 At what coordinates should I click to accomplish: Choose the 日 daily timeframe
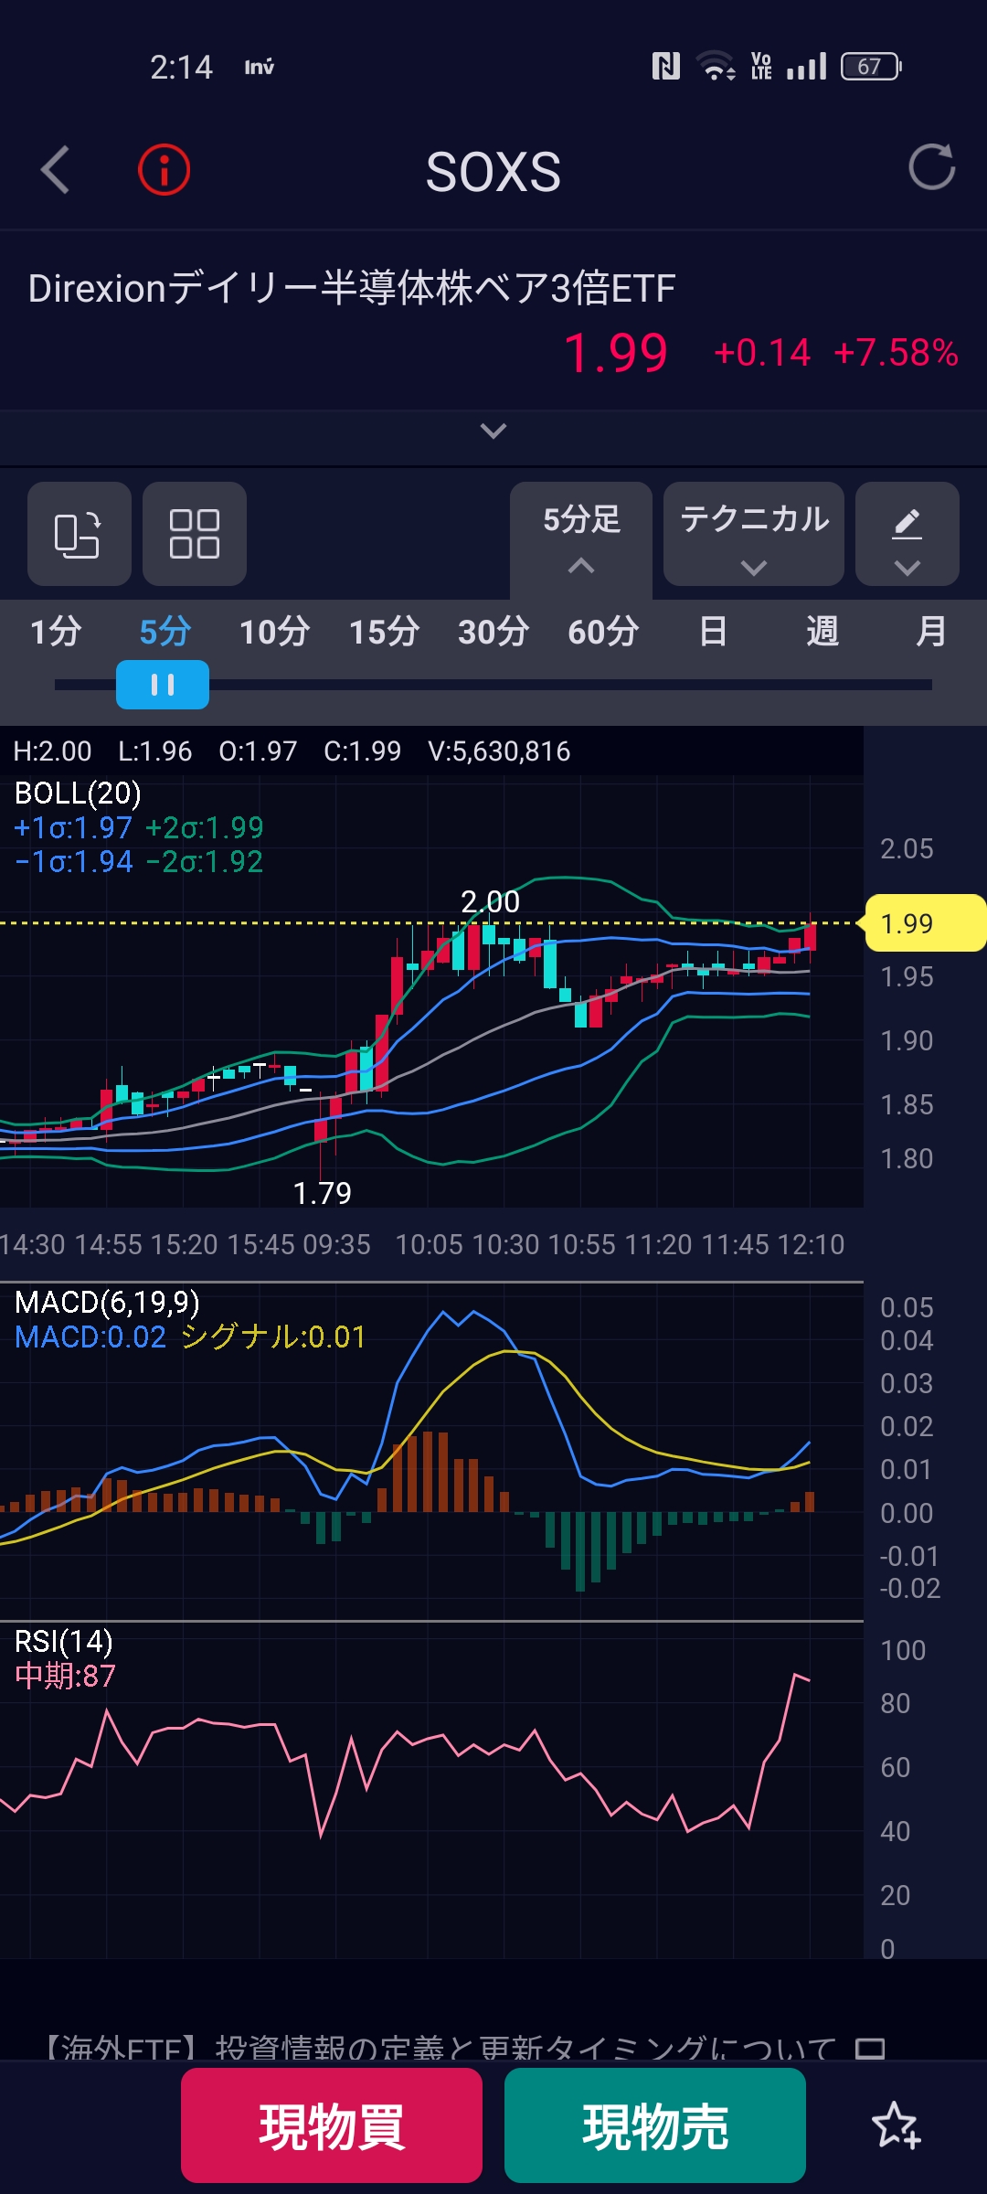713,632
